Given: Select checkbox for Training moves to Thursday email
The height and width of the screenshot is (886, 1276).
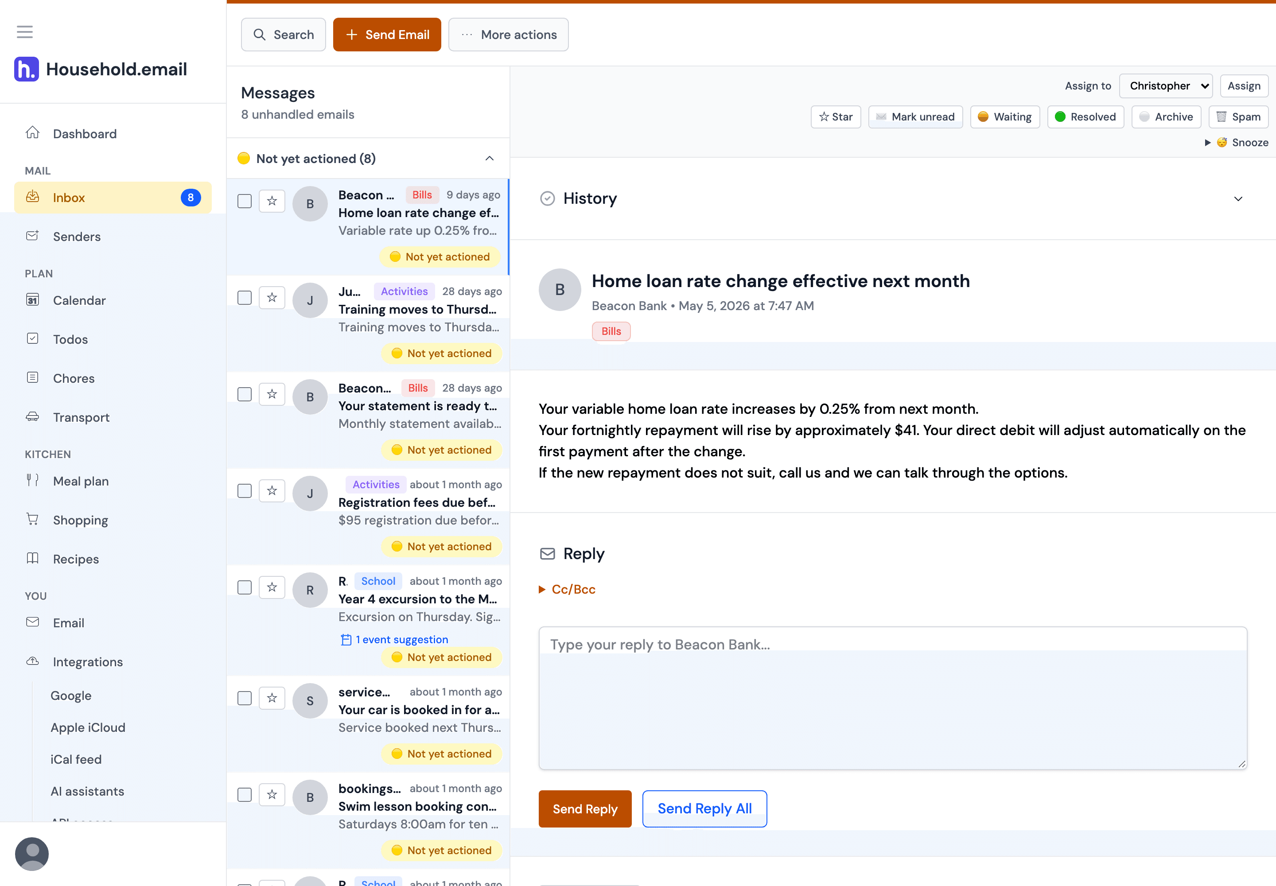Looking at the screenshot, I should 244,298.
